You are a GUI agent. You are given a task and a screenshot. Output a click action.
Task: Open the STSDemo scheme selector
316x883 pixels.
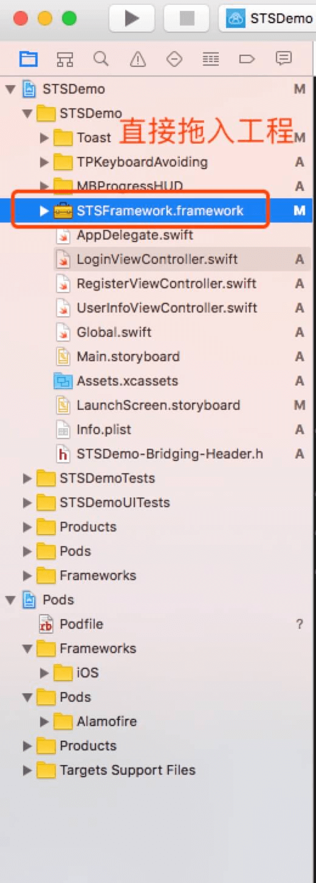coord(267,18)
